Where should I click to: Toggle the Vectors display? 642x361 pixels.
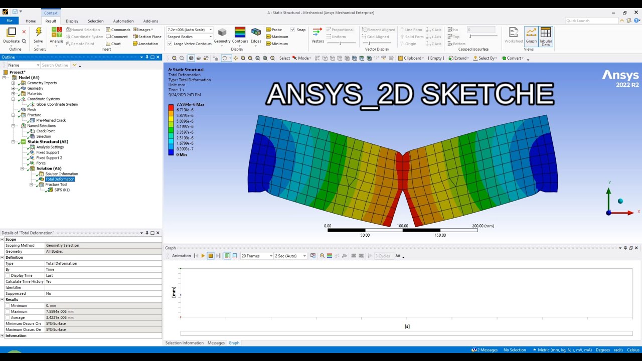317,35
